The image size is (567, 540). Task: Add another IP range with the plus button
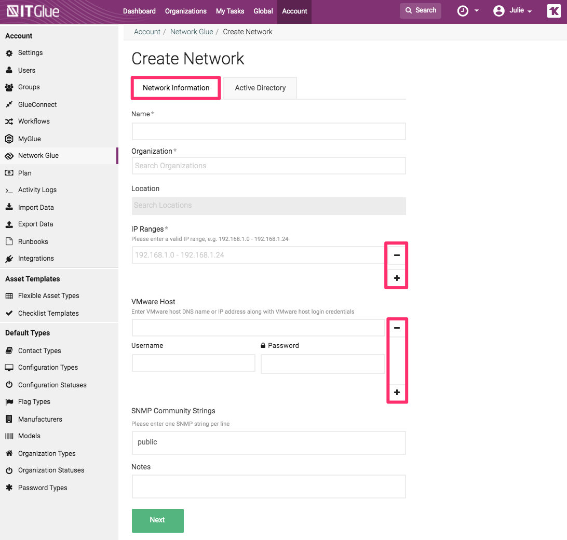(397, 278)
